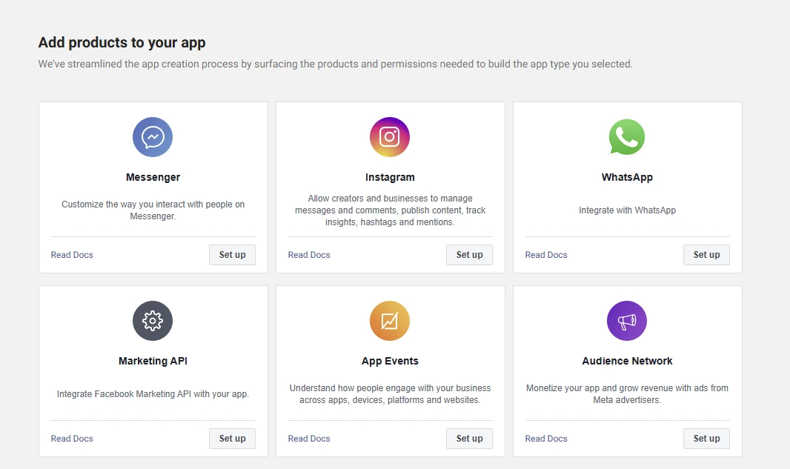The width and height of the screenshot is (790, 469).
Task: Set up the Instagram product
Action: pyautogui.click(x=470, y=255)
